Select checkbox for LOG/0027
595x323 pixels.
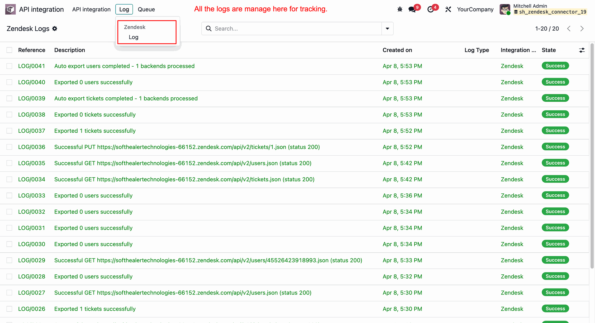(x=9, y=293)
